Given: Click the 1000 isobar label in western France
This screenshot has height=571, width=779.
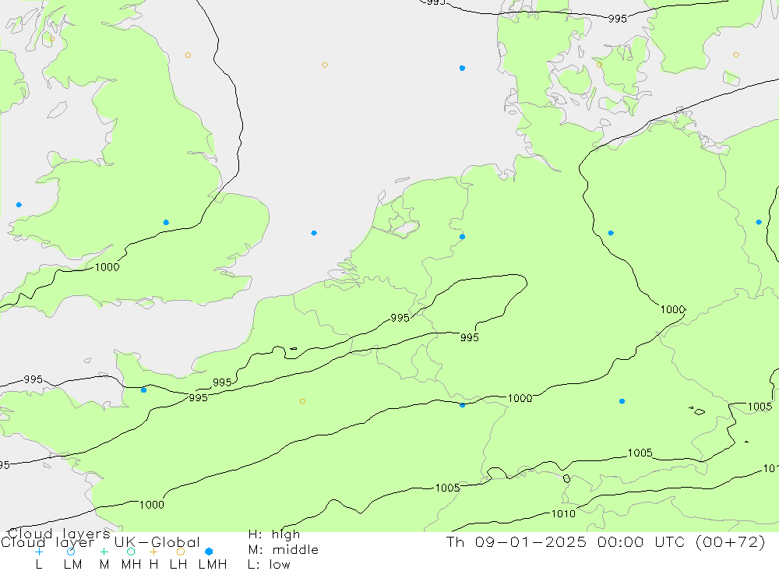Looking at the screenshot, I should click(152, 505).
